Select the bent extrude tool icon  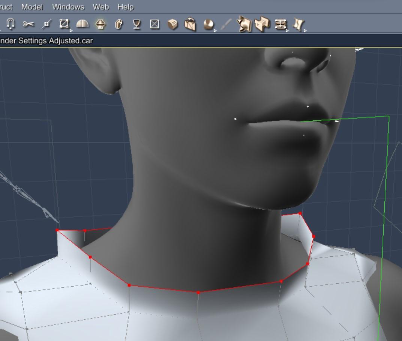(x=118, y=24)
